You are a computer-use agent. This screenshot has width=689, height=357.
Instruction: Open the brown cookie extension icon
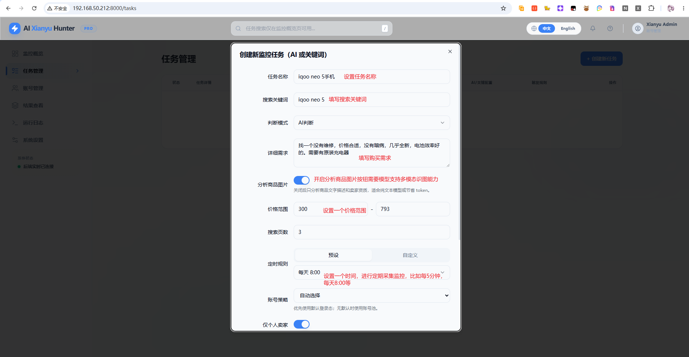pos(586,8)
